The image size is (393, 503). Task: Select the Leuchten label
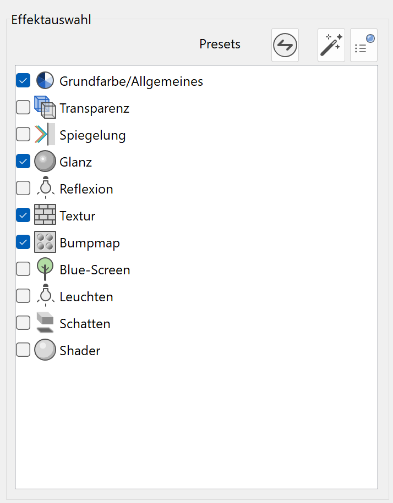click(x=86, y=297)
